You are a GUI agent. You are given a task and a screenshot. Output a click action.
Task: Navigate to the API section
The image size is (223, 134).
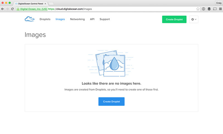pos(92,19)
